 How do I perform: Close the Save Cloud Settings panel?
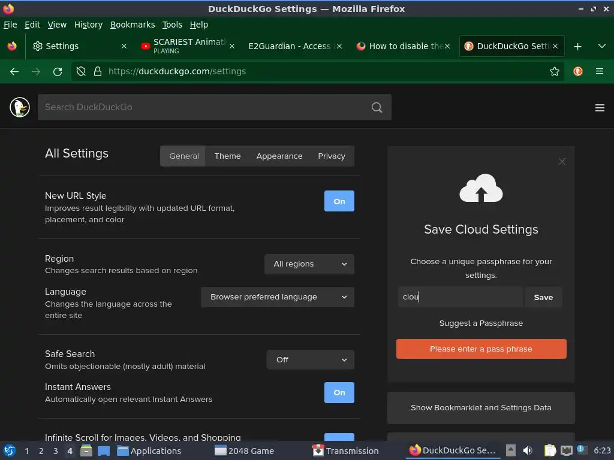[x=562, y=162]
